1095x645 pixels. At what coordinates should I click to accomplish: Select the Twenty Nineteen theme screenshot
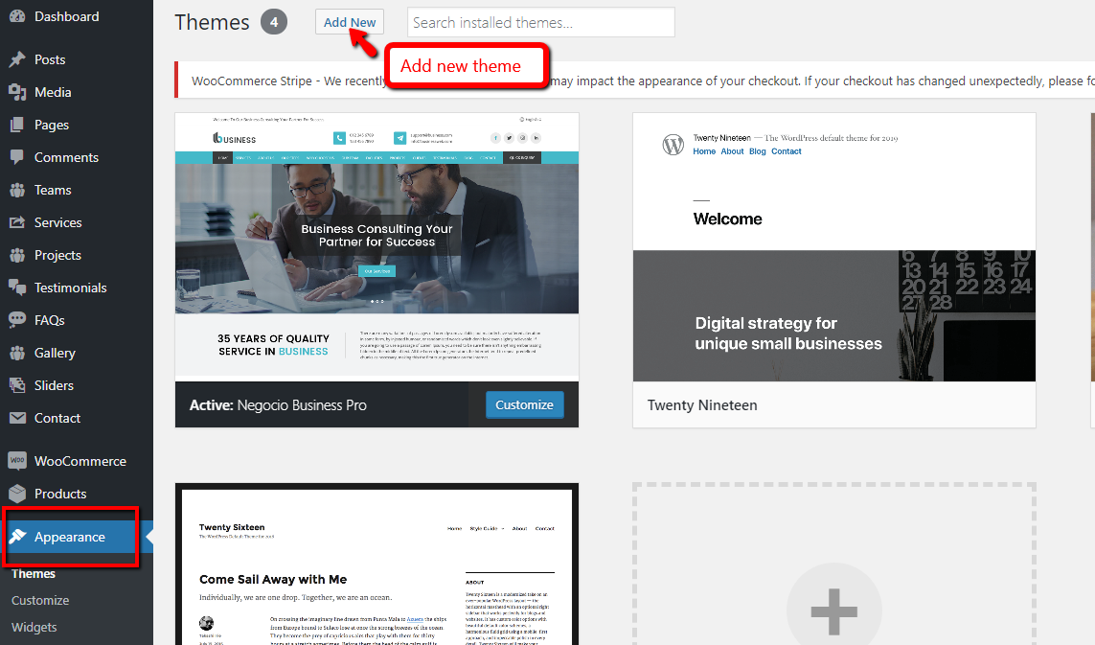click(834, 246)
